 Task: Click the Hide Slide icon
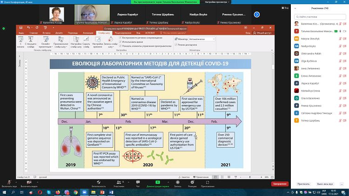pos(86,39)
